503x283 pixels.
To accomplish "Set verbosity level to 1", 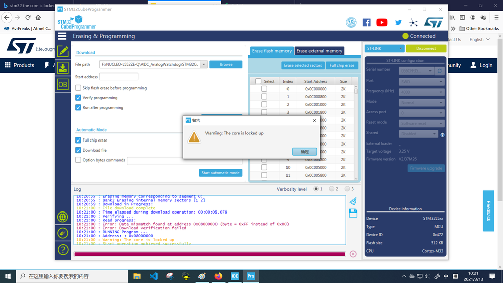I will pos(316,189).
